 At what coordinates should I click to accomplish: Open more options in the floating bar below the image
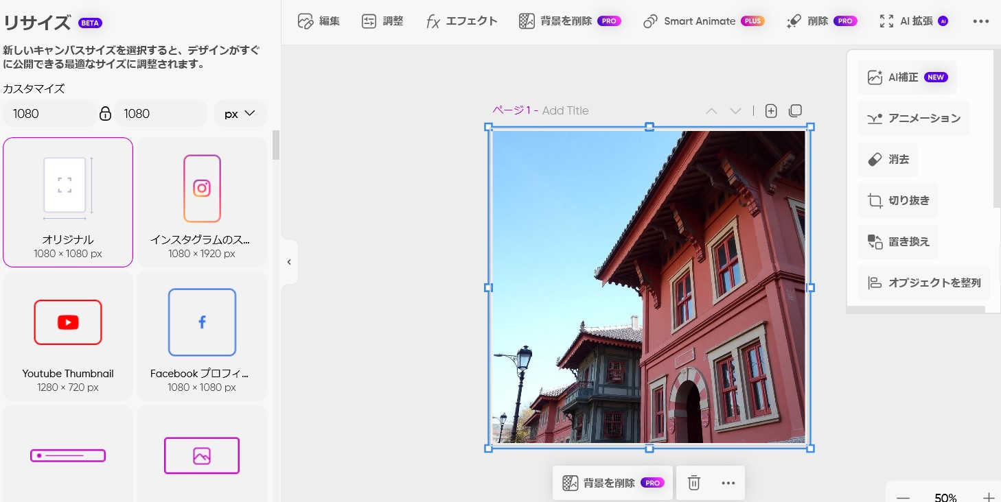(728, 483)
